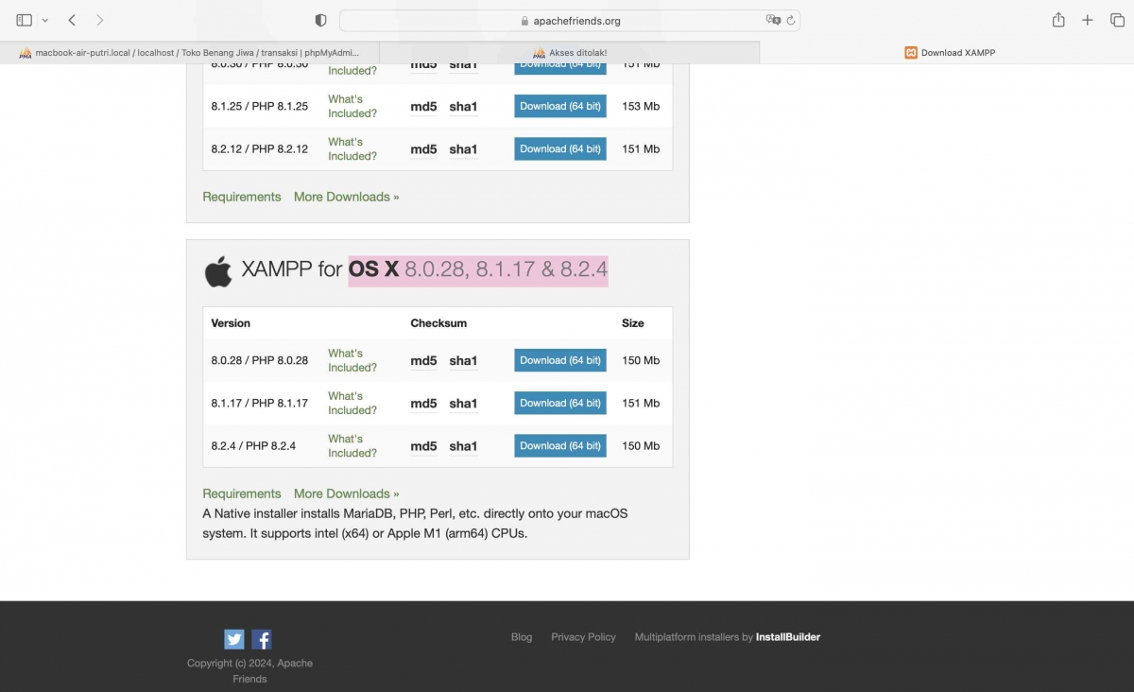Image resolution: width=1134 pixels, height=692 pixels.
Task: Download XAMPP 8.0.28 for OS X
Action: point(559,360)
